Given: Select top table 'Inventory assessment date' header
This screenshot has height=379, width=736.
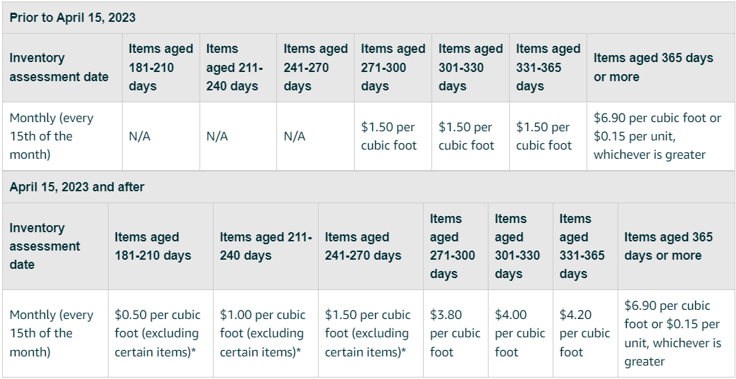Looking at the screenshot, I should tap(59, 67).
